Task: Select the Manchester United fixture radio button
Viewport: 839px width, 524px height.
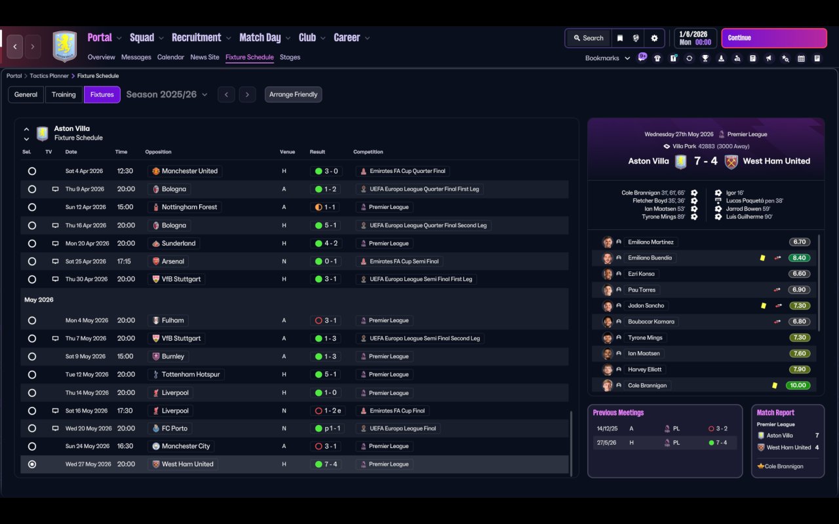Action: (x=32, y=171)
